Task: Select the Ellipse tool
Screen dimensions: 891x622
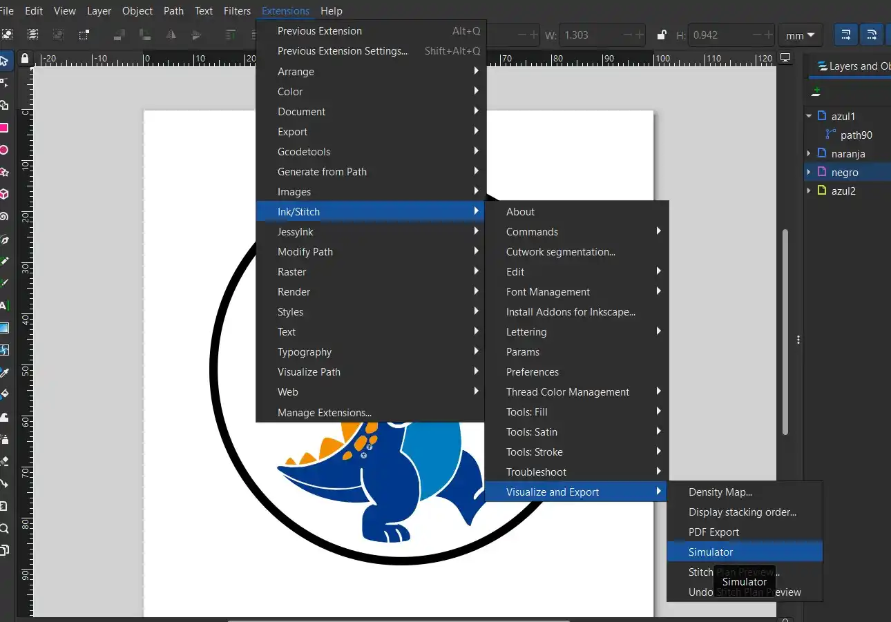Action: click(3, 150)
